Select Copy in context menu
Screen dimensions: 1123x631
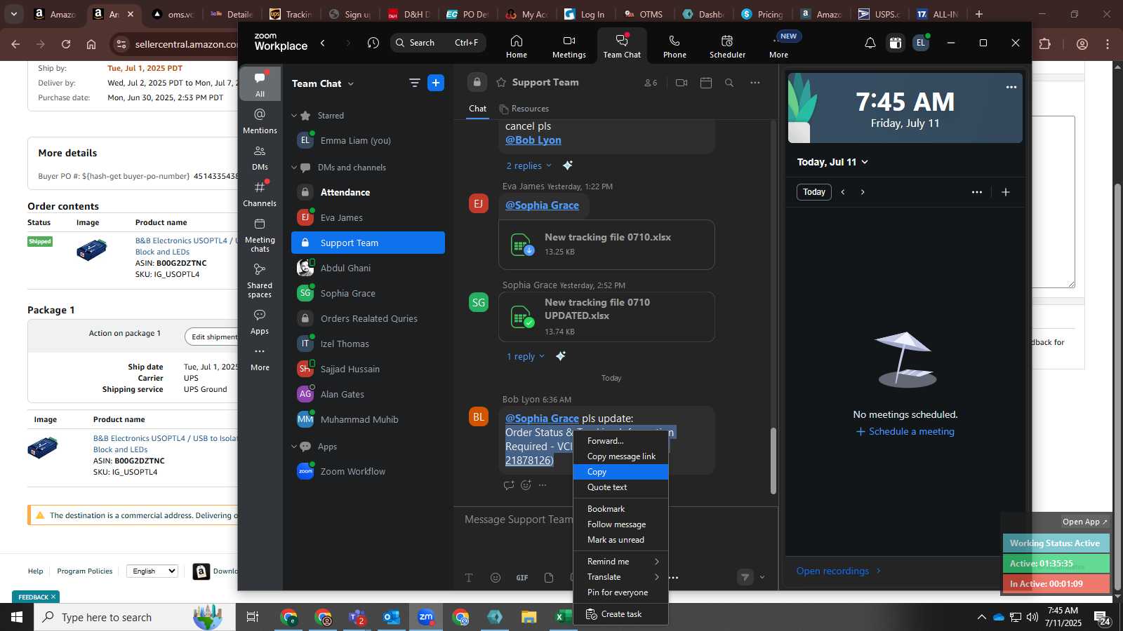[621, 472]
